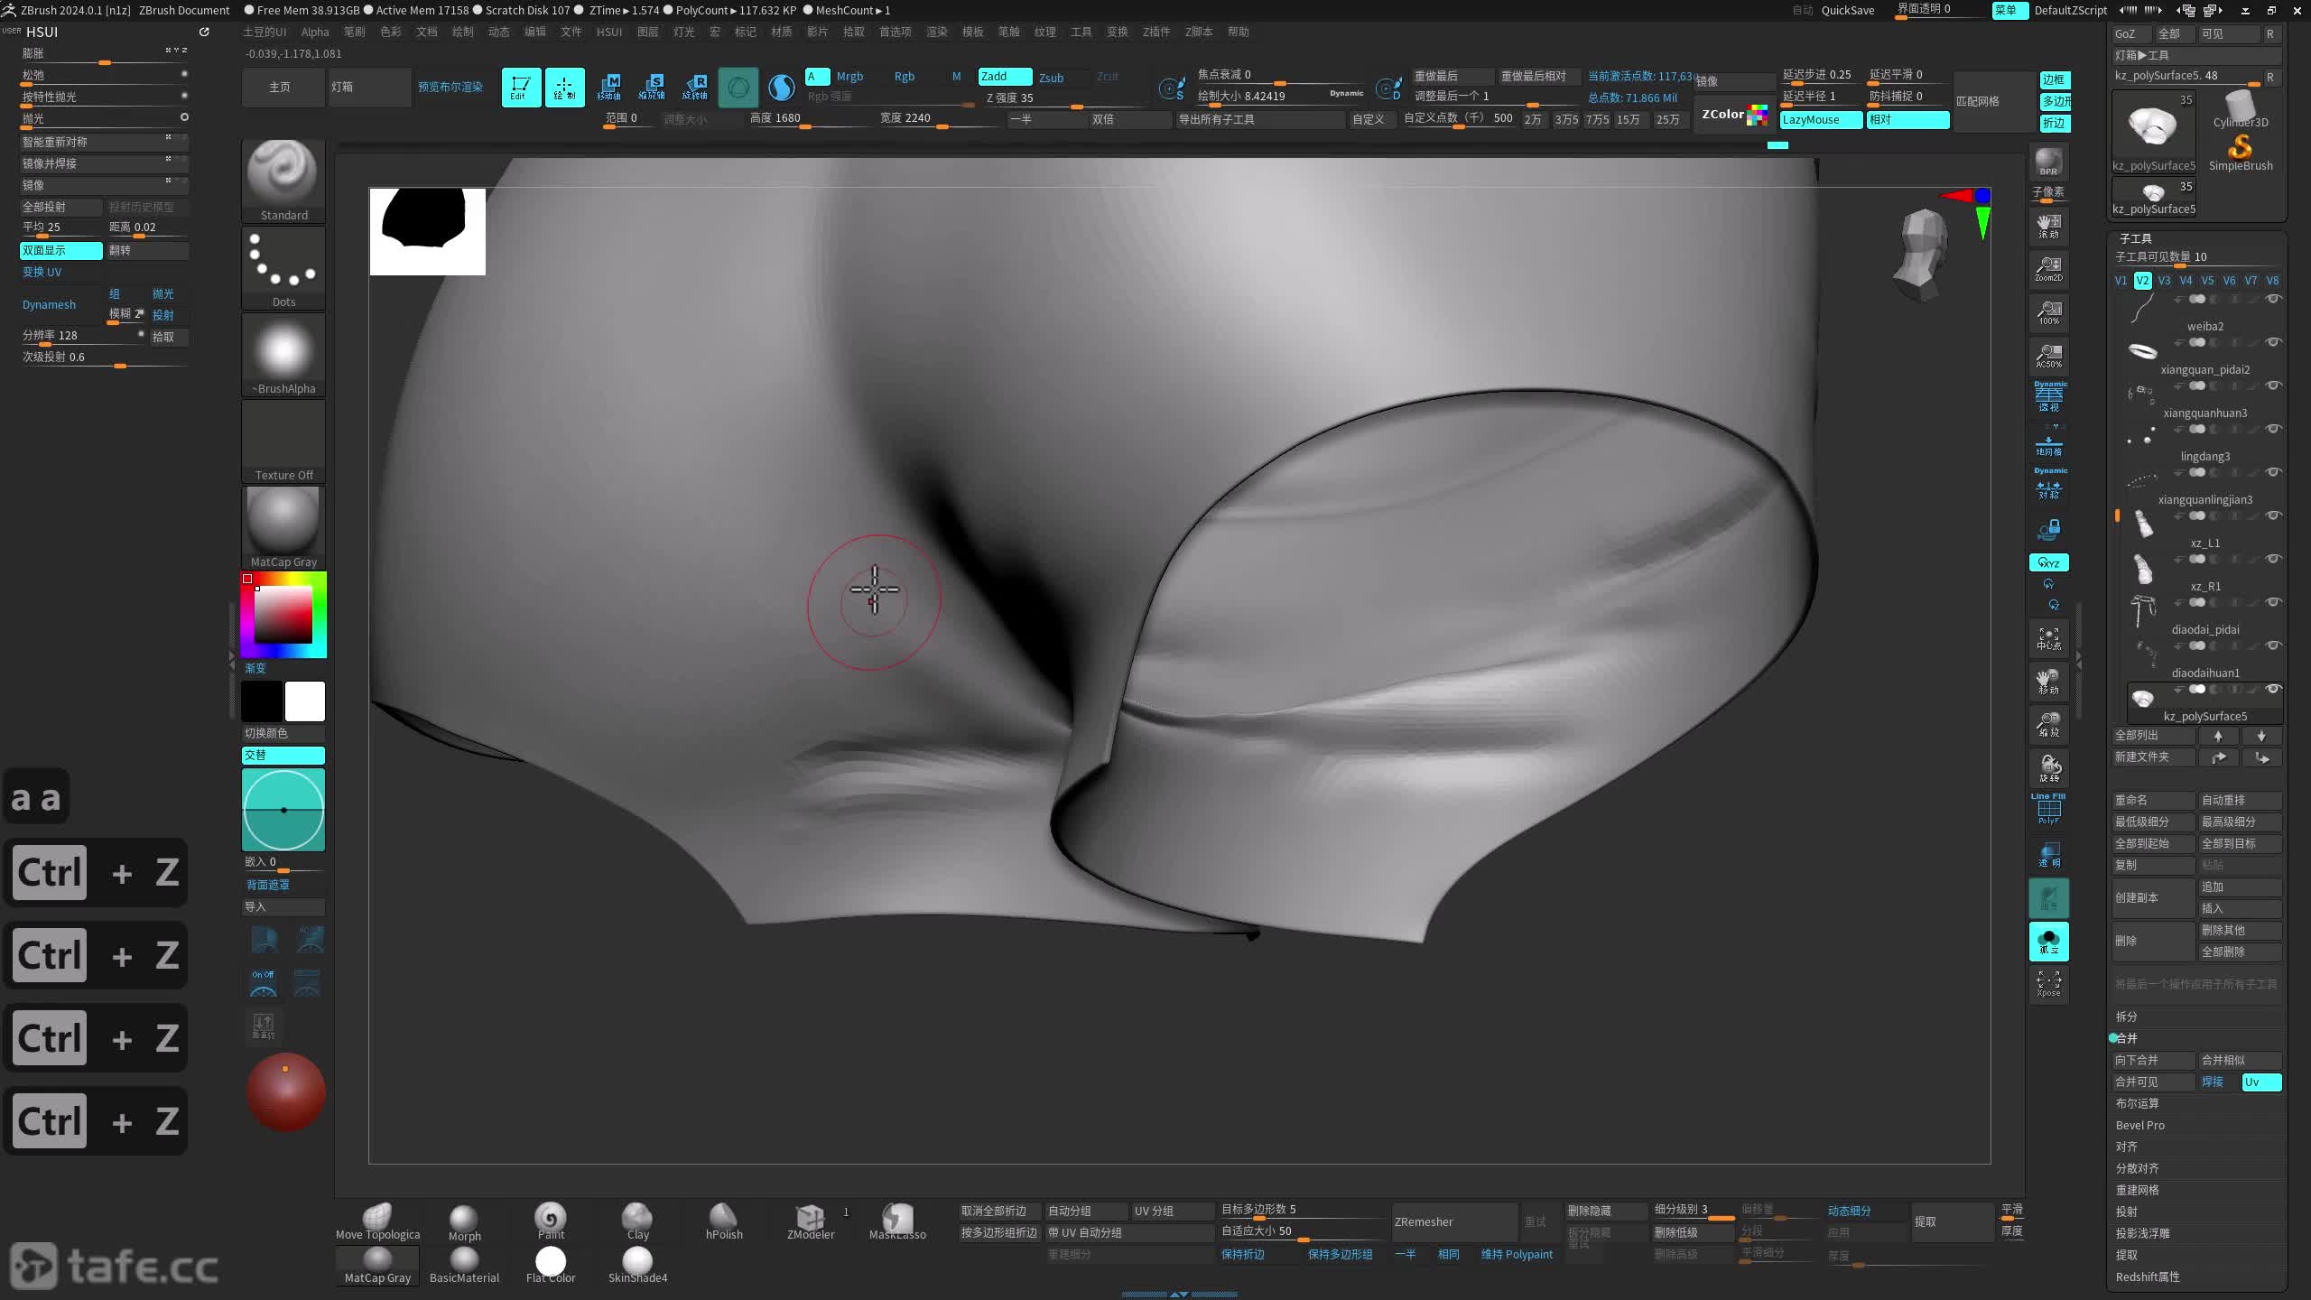Toggle the Zadd mode button

[x=1005, y=77]
